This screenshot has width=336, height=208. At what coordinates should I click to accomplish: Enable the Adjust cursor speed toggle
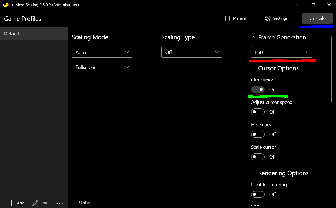point(258,112)
